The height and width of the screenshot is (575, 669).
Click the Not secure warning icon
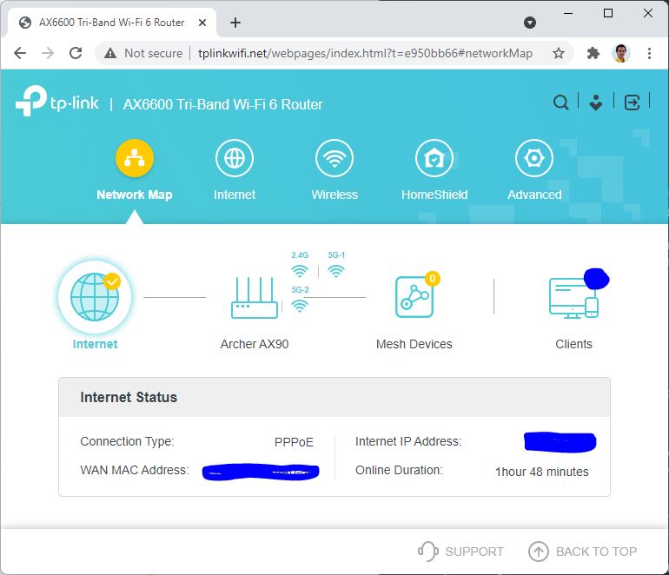point(110,53)
